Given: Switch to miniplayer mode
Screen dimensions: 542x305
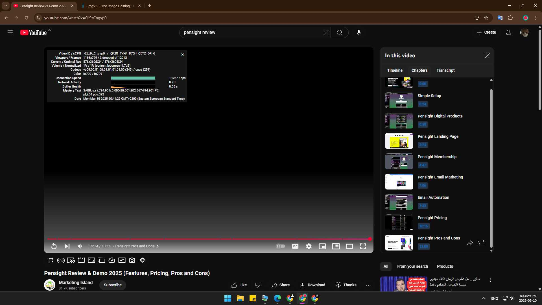Looking at the screenshot, I should click(x=322, y=246).
